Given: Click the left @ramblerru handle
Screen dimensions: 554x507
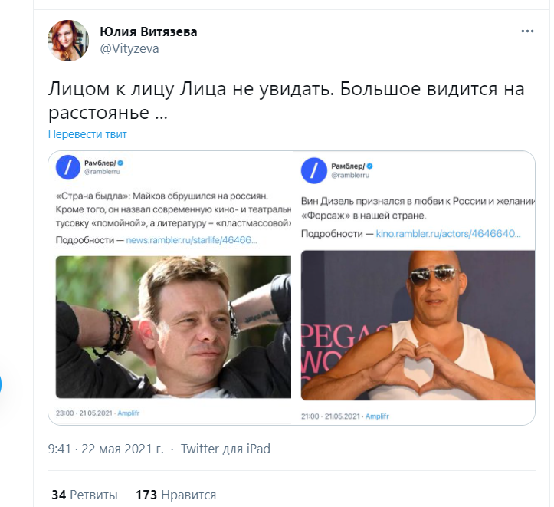Looking at the screenshot, I should pyautogui.click(x=102, y=172).
